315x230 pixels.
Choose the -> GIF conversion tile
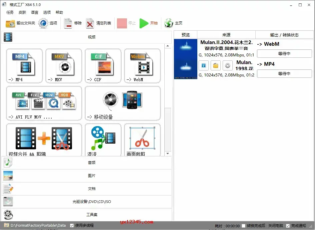tap(103, 66)
